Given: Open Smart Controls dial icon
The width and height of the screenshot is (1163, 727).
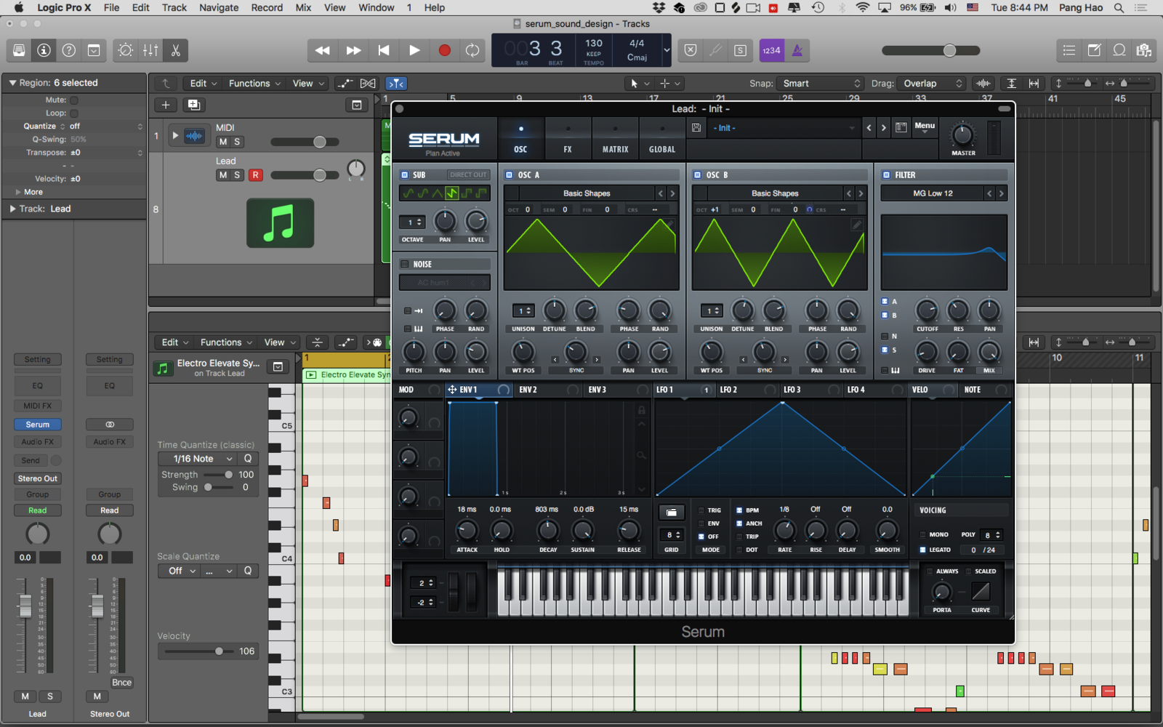Looking at the screenshot, I should 126,50.
